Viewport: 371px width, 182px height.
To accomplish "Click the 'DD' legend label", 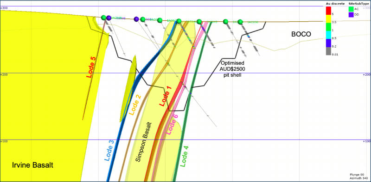I will point(356,15).
